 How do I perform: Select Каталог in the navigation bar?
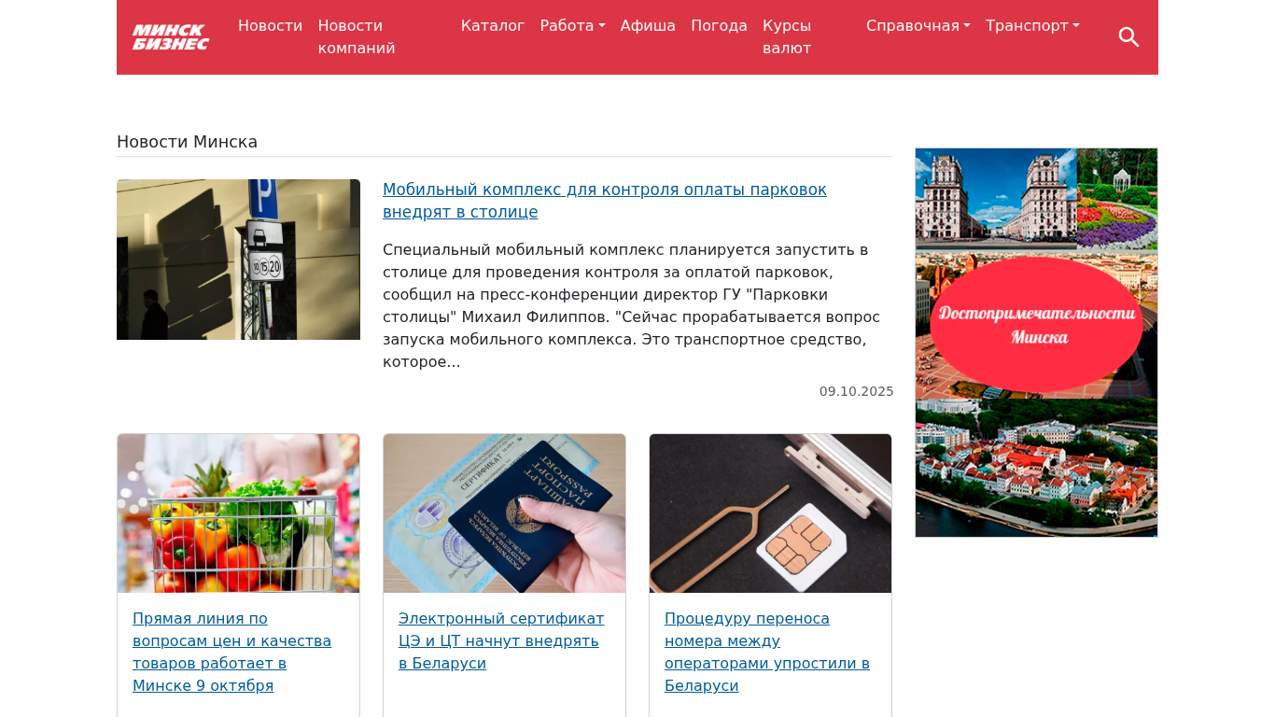click(x=493, y=26)
